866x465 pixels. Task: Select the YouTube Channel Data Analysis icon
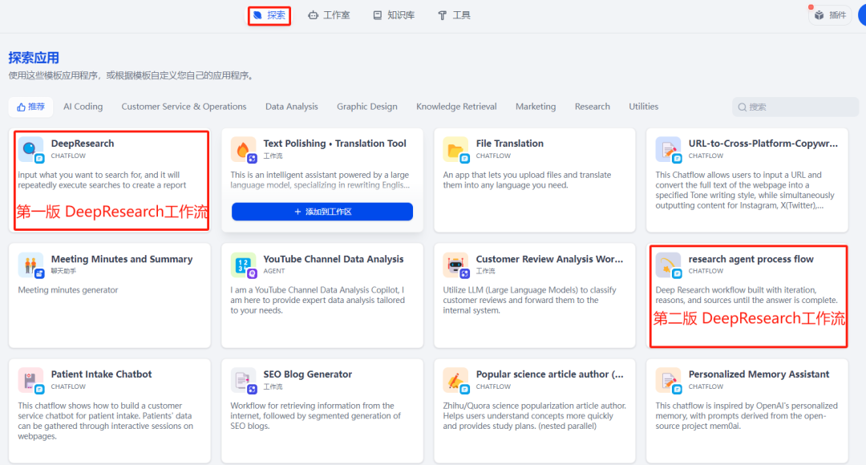pyautogui.click(x=242, y=265)
